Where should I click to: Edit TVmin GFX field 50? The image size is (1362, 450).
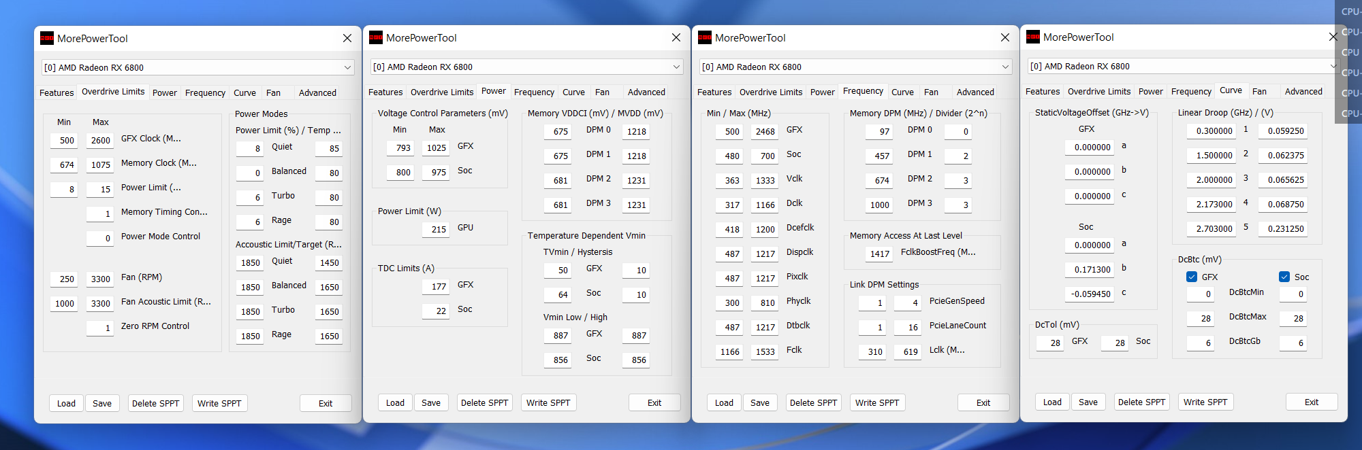558,270
